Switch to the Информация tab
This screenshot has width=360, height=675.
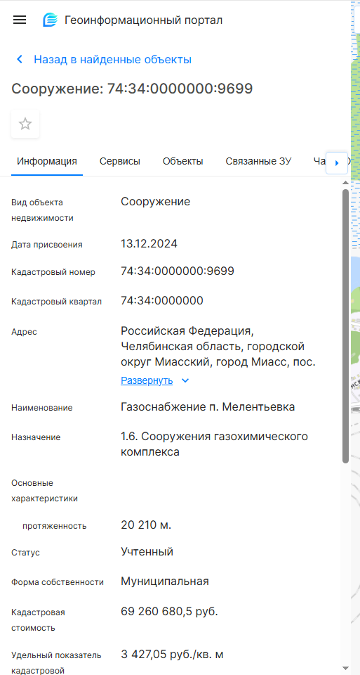click(x=47, y=162)
